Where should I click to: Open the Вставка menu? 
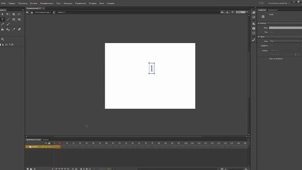34,3
